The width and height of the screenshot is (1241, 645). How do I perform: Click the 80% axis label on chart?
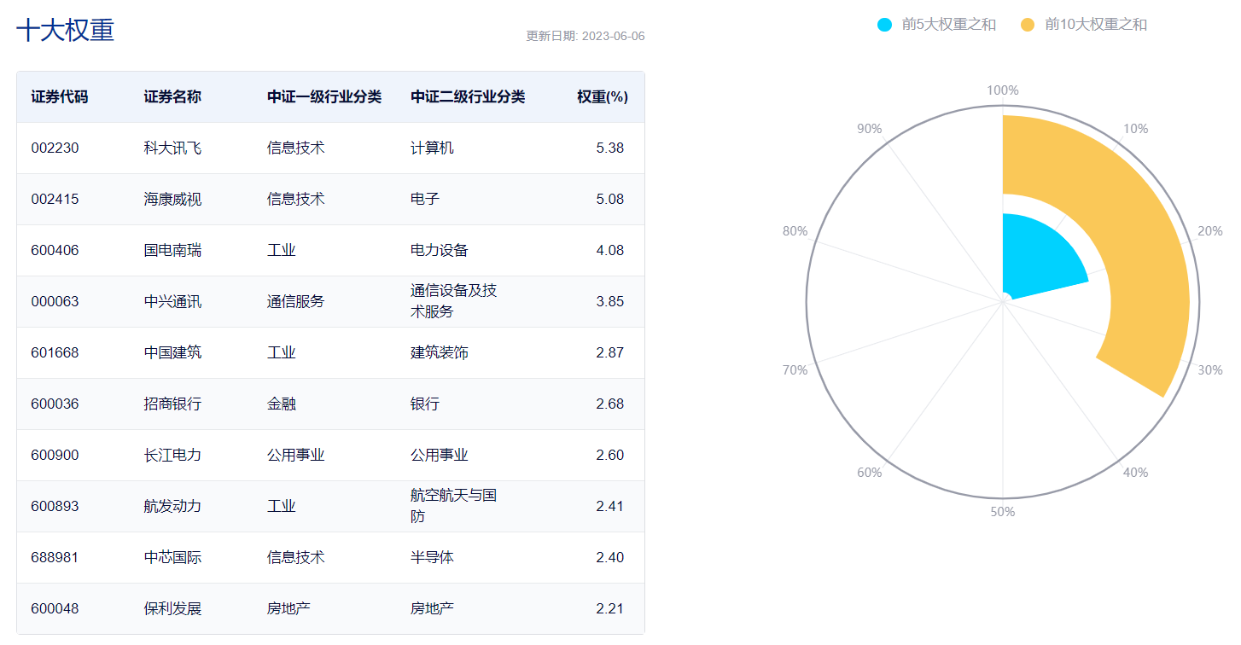tap(795, 231)
